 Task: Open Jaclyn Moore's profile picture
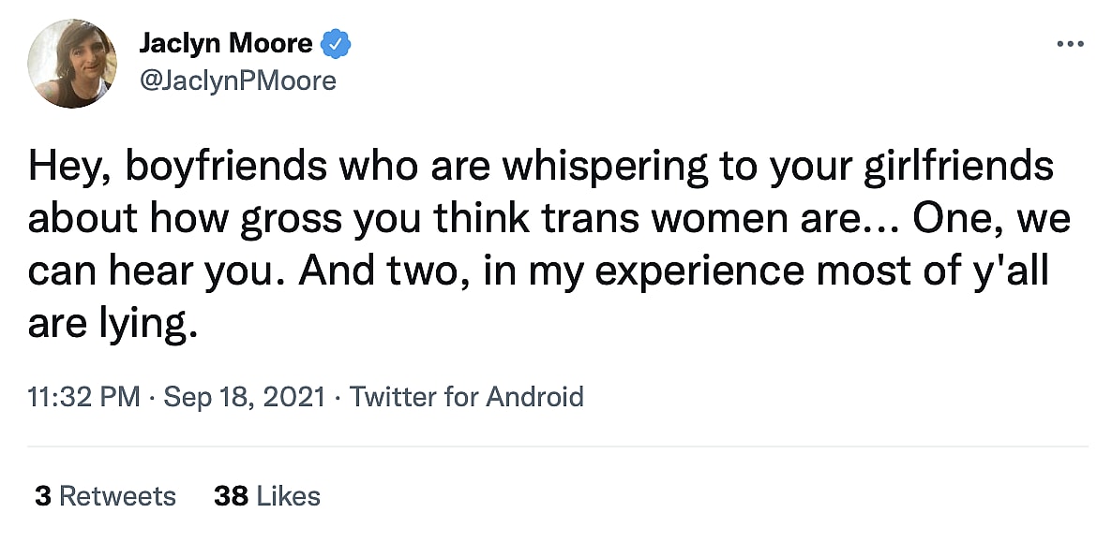click(72, 64)
